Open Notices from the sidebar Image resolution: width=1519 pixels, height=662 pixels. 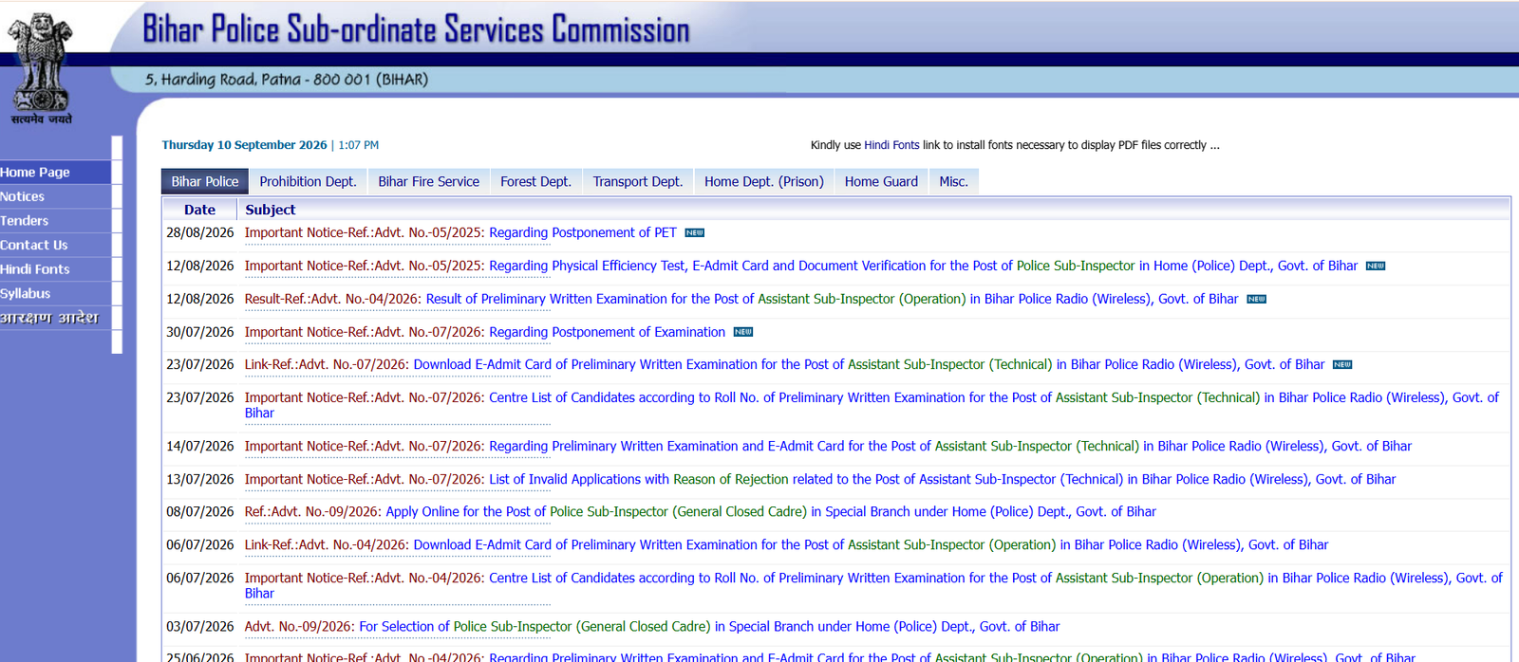(55, 196)
